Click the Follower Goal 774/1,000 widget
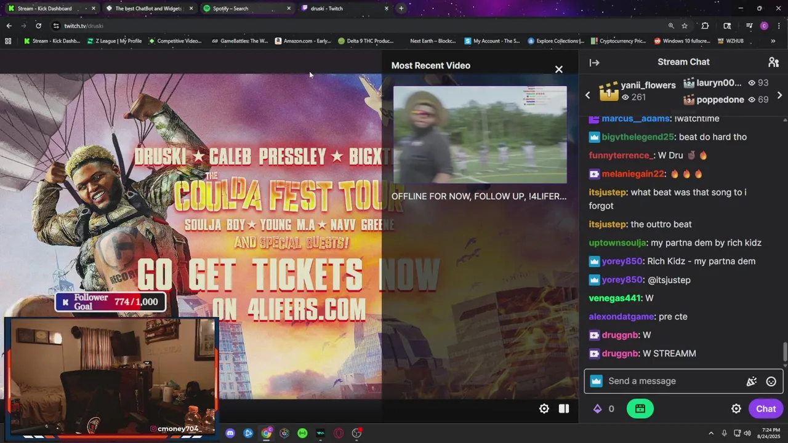788x443 pixels. click(x=111, y=301)
